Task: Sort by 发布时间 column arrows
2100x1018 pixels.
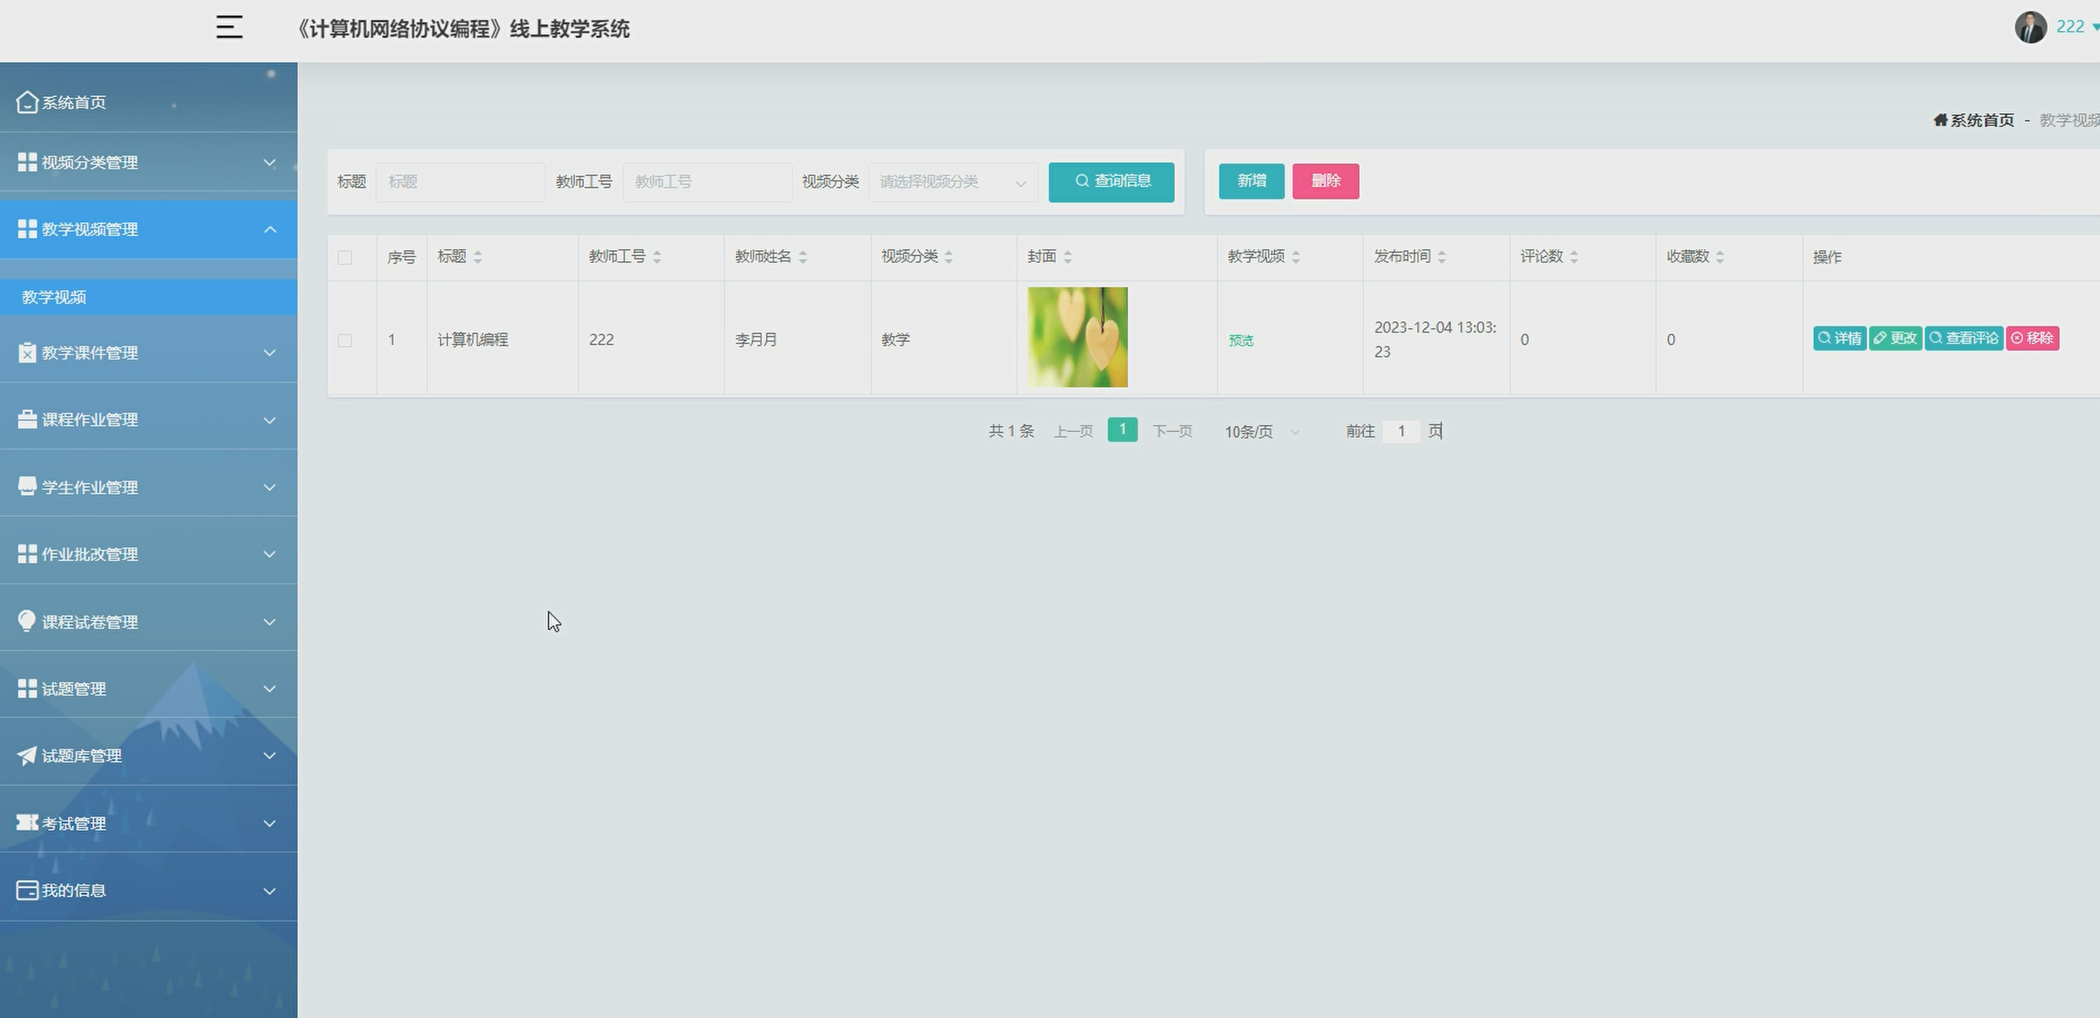Action: [1442, 257]
